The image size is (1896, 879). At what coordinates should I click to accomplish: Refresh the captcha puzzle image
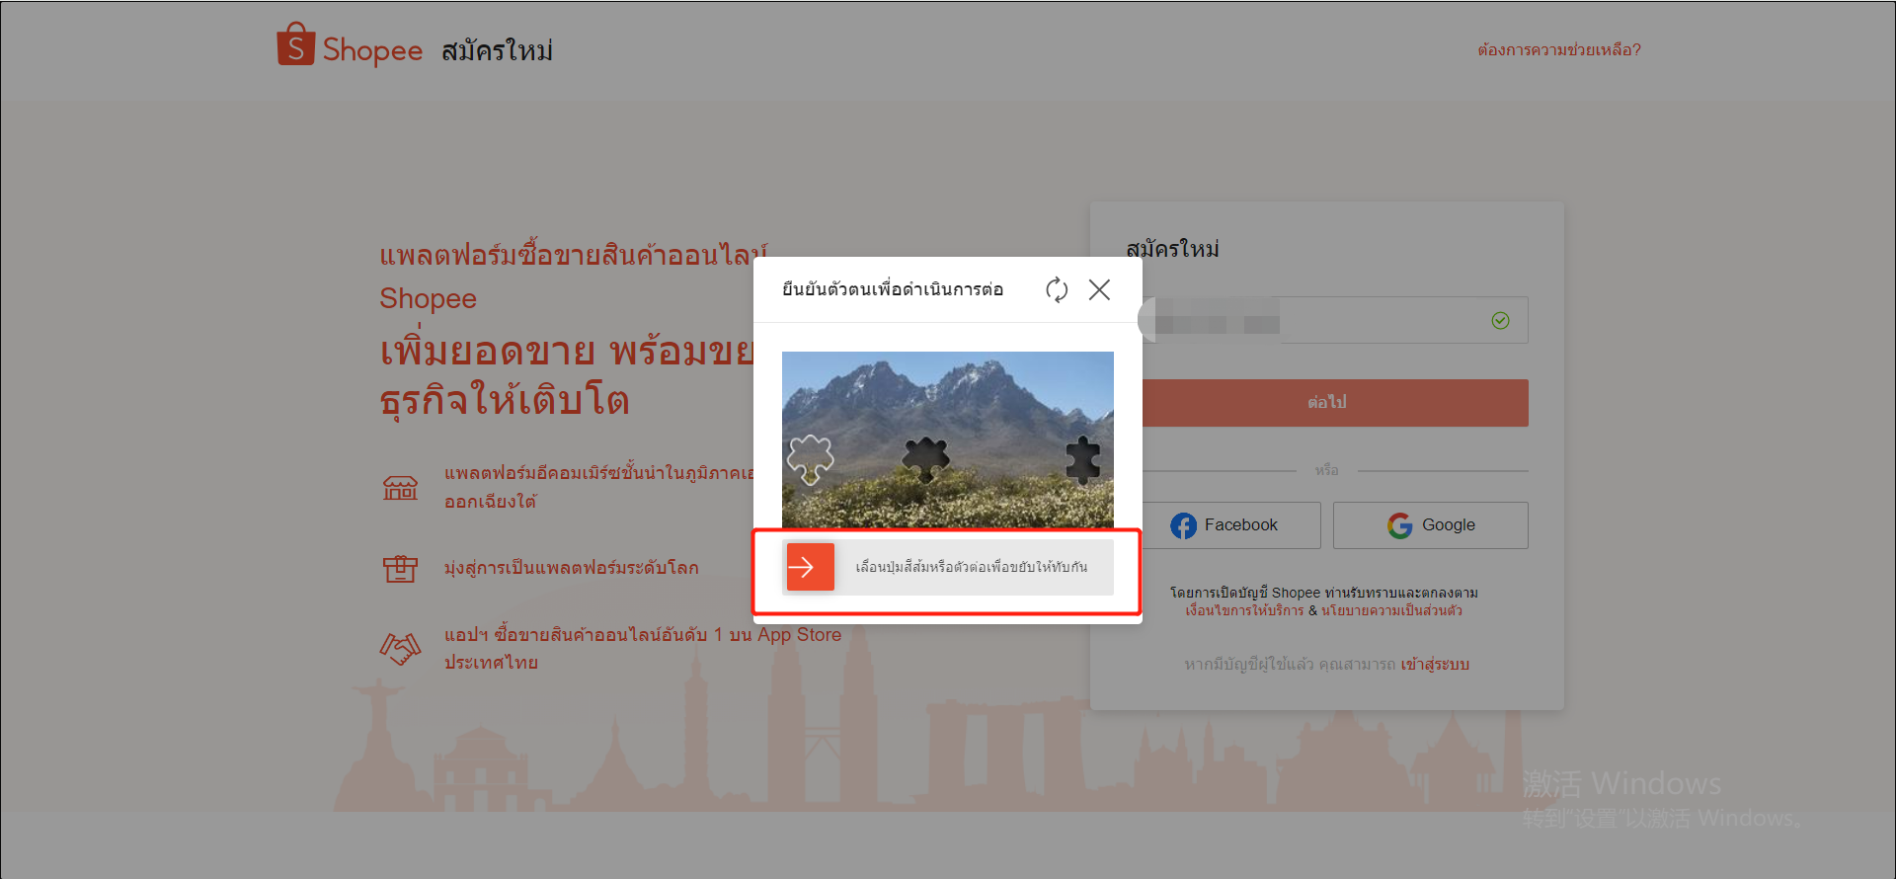tap(1057, 289)
